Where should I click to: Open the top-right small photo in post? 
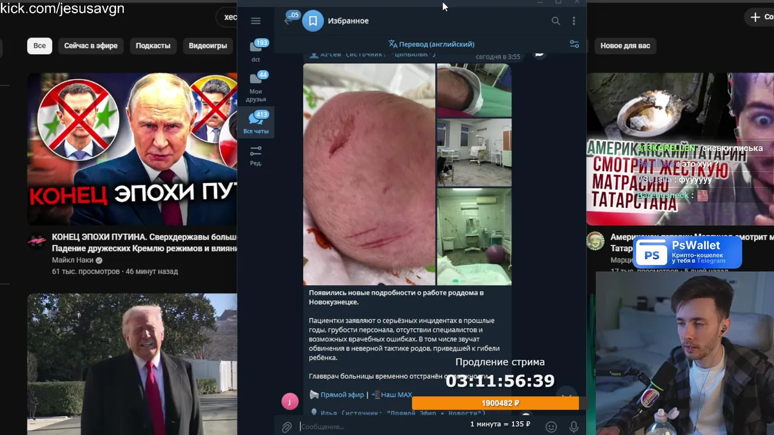(x=474, y=89)
